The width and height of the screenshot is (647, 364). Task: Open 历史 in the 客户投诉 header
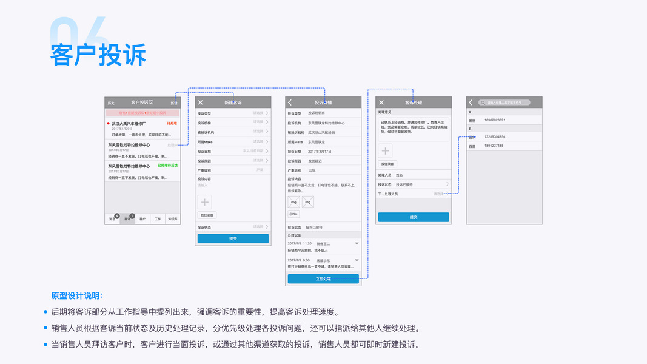coord(111,103)
